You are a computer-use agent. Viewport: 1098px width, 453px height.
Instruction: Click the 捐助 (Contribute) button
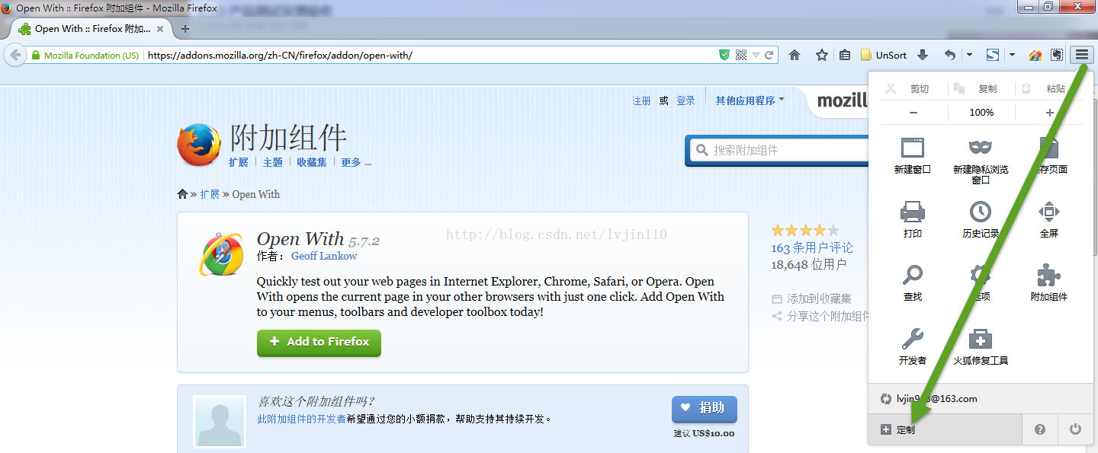tap(705, 409)
